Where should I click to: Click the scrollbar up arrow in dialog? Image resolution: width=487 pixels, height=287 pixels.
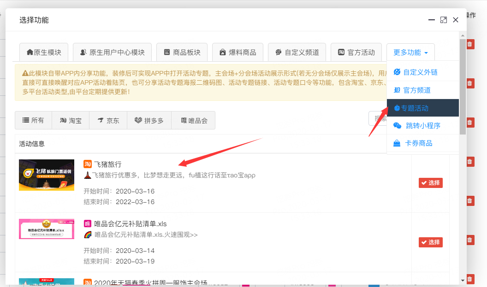click(x=463, y=35)
